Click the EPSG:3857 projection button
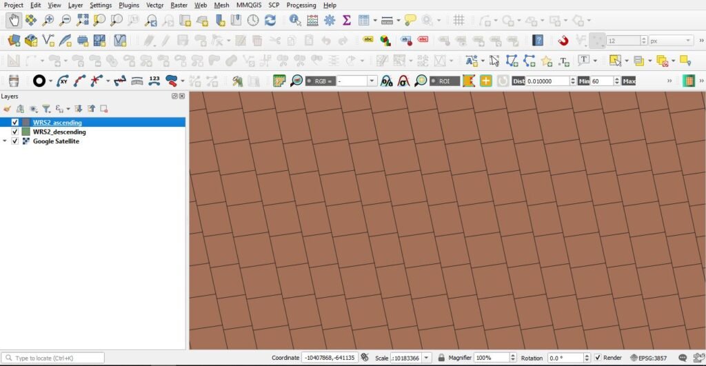The height and width of the screenshot is (366, 706). tap(651, 358)
